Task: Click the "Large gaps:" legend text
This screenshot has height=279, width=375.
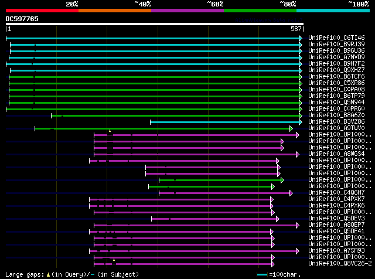Action: tap(25, 275)
